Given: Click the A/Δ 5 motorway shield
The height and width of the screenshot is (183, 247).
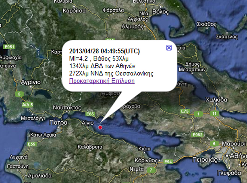Looking at the screenshot, I should (x=28, y=105).
